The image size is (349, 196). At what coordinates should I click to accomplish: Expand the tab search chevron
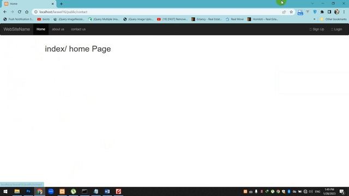tap(312, 4)
